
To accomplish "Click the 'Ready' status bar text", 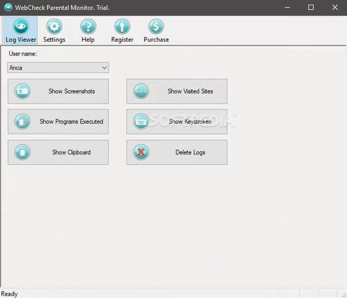I will (x=9, y=294).
